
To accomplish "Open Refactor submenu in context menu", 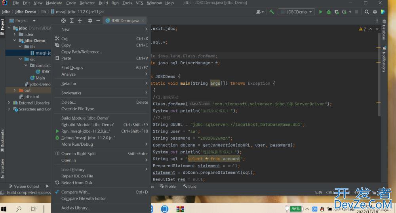I will pyautogui.click(x=101, y=84).
